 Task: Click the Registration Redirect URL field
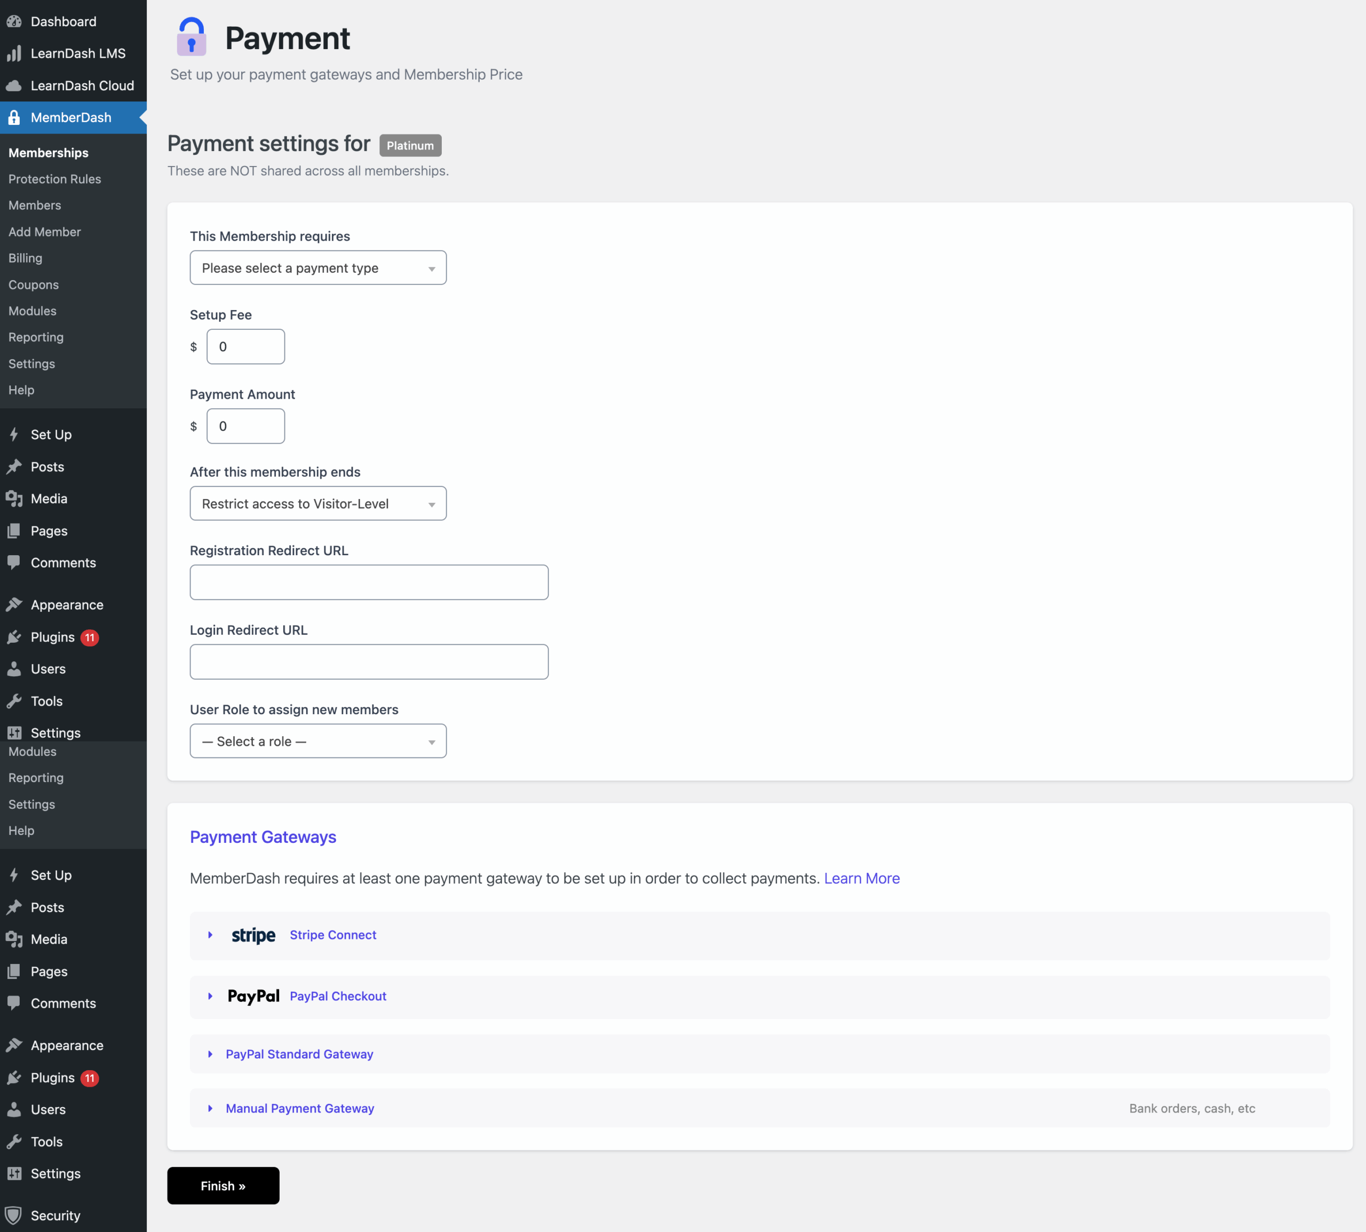click(369, 582)
